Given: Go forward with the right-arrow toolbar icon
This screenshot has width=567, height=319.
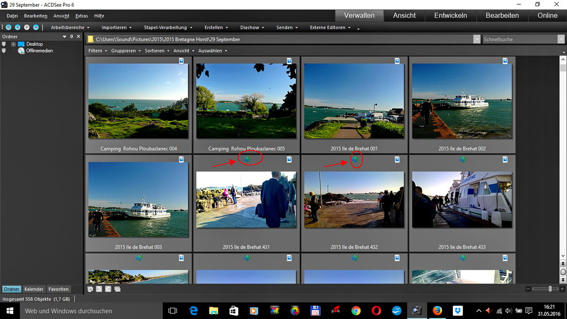Looking at the screenshot, I should point(27,27).
